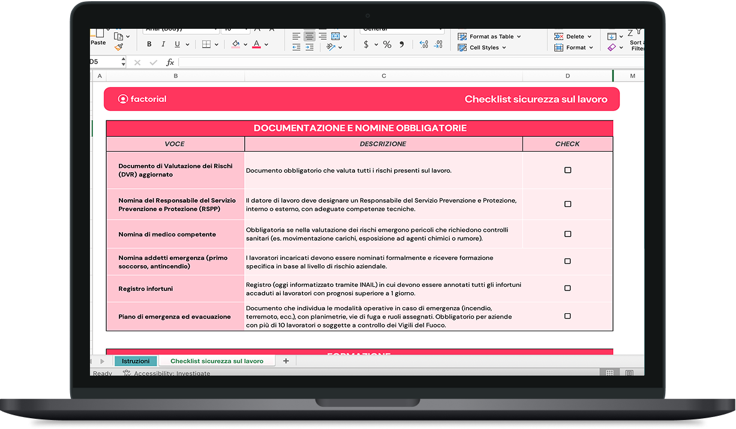This screenshot has width=736, height=429.
Task: Add a new sheet with plus
Action: pyautogui.click(x=286, y=361)
